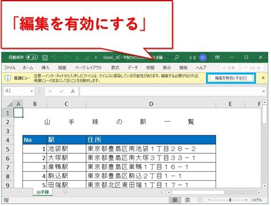The height and width of the screenshot is (206, 271).
Task: Select column D header
Action: click(151, 104)
